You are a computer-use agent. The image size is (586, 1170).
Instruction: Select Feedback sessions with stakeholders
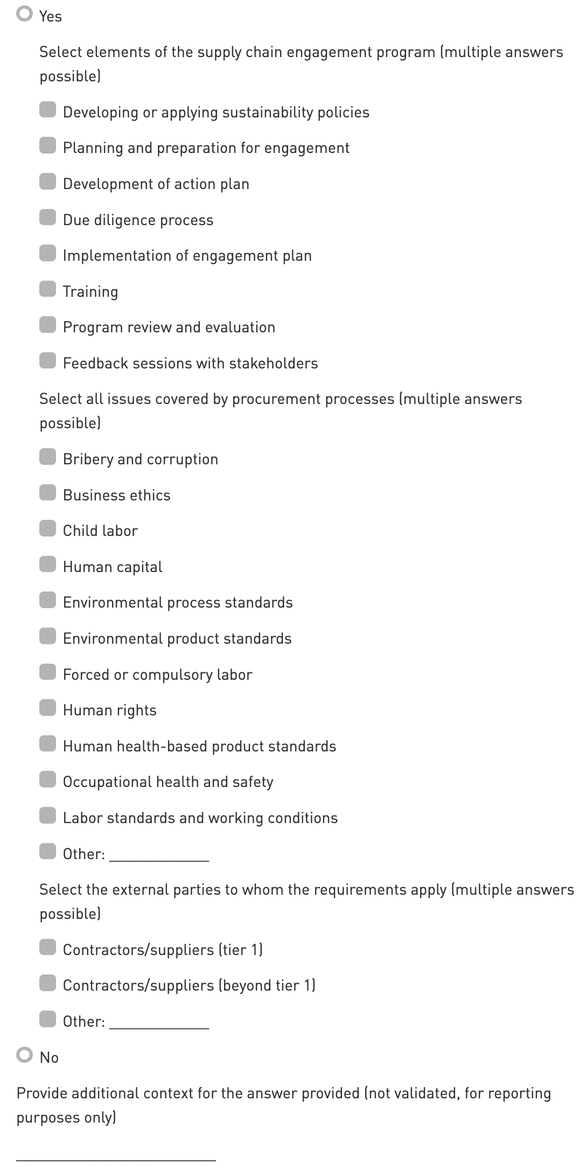[x=47, y=361]
